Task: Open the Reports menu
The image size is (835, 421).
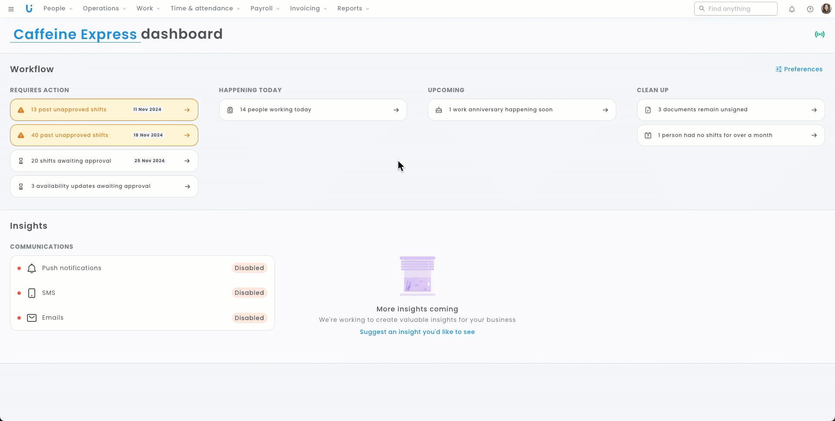Action: click(353, 9)
